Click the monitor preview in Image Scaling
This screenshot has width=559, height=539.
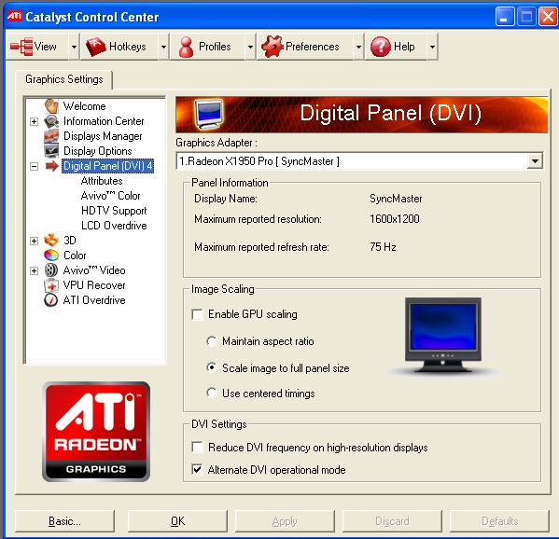443,335
